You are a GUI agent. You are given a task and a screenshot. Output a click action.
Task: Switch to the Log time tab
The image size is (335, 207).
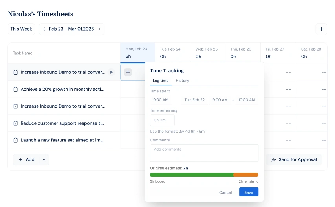click(161, 81)
